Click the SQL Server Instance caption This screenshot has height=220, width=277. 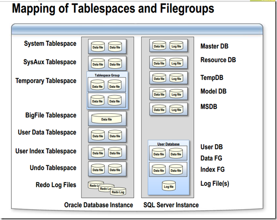tap(171, 205)
